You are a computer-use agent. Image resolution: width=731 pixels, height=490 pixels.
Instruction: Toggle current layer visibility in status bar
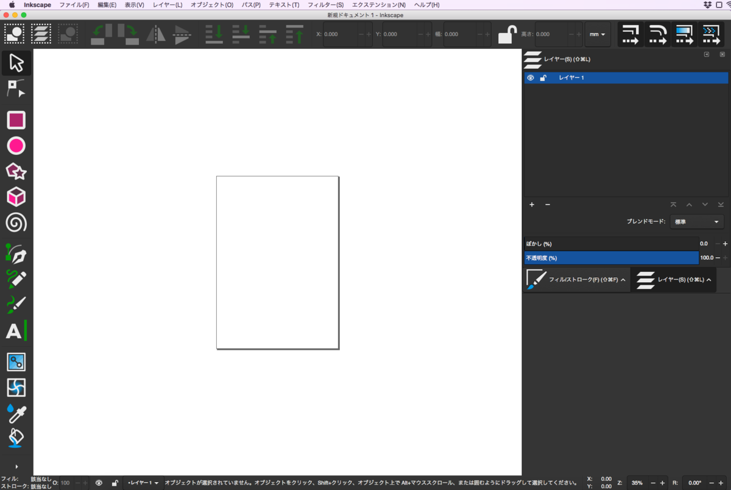tap(99, 483)
